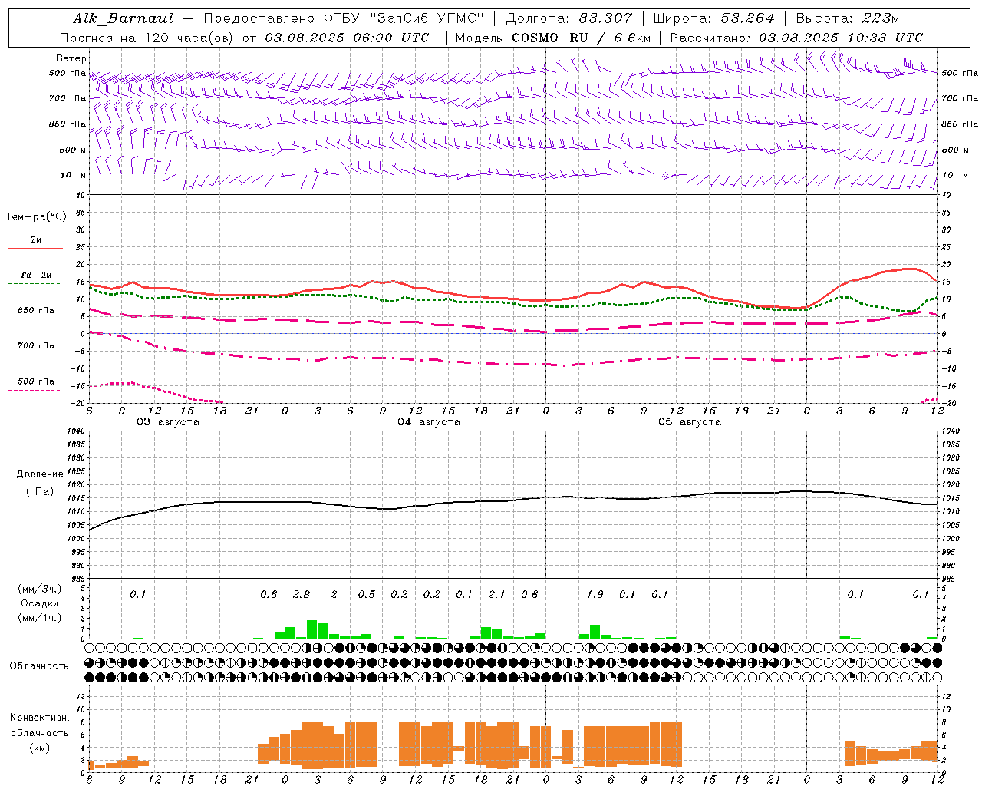Viewport: 982px width, 786px height.
Task: Click the Td 2м legend label
Action: (36, 275)
